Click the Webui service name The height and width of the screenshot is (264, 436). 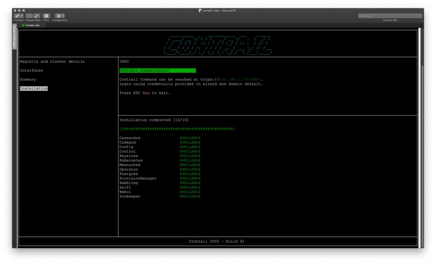125,192
